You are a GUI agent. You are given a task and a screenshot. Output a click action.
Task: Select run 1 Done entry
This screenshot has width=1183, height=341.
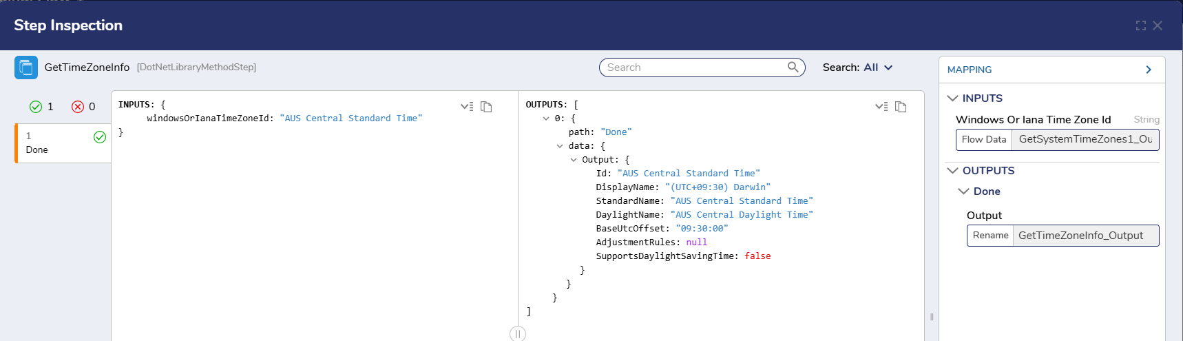coord(63,143)
